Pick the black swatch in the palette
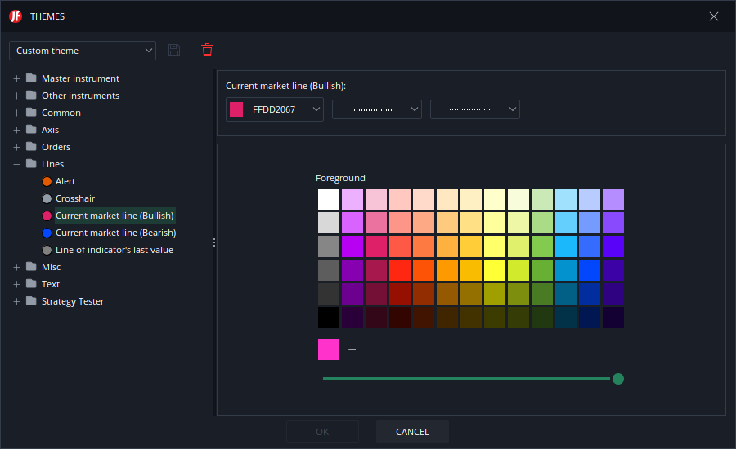This screenshot has height=449, width=736. pos(329,318)
